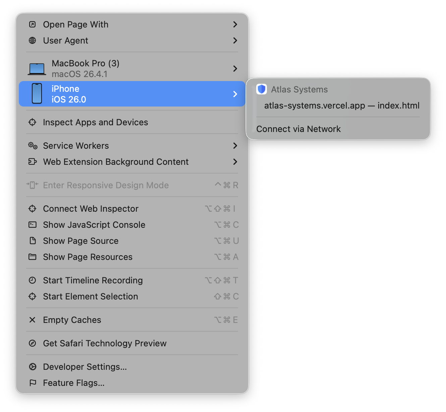This screenshot has width=446, height=412.
Task: Click the User Agent globe icon
Action: [33, 41]
